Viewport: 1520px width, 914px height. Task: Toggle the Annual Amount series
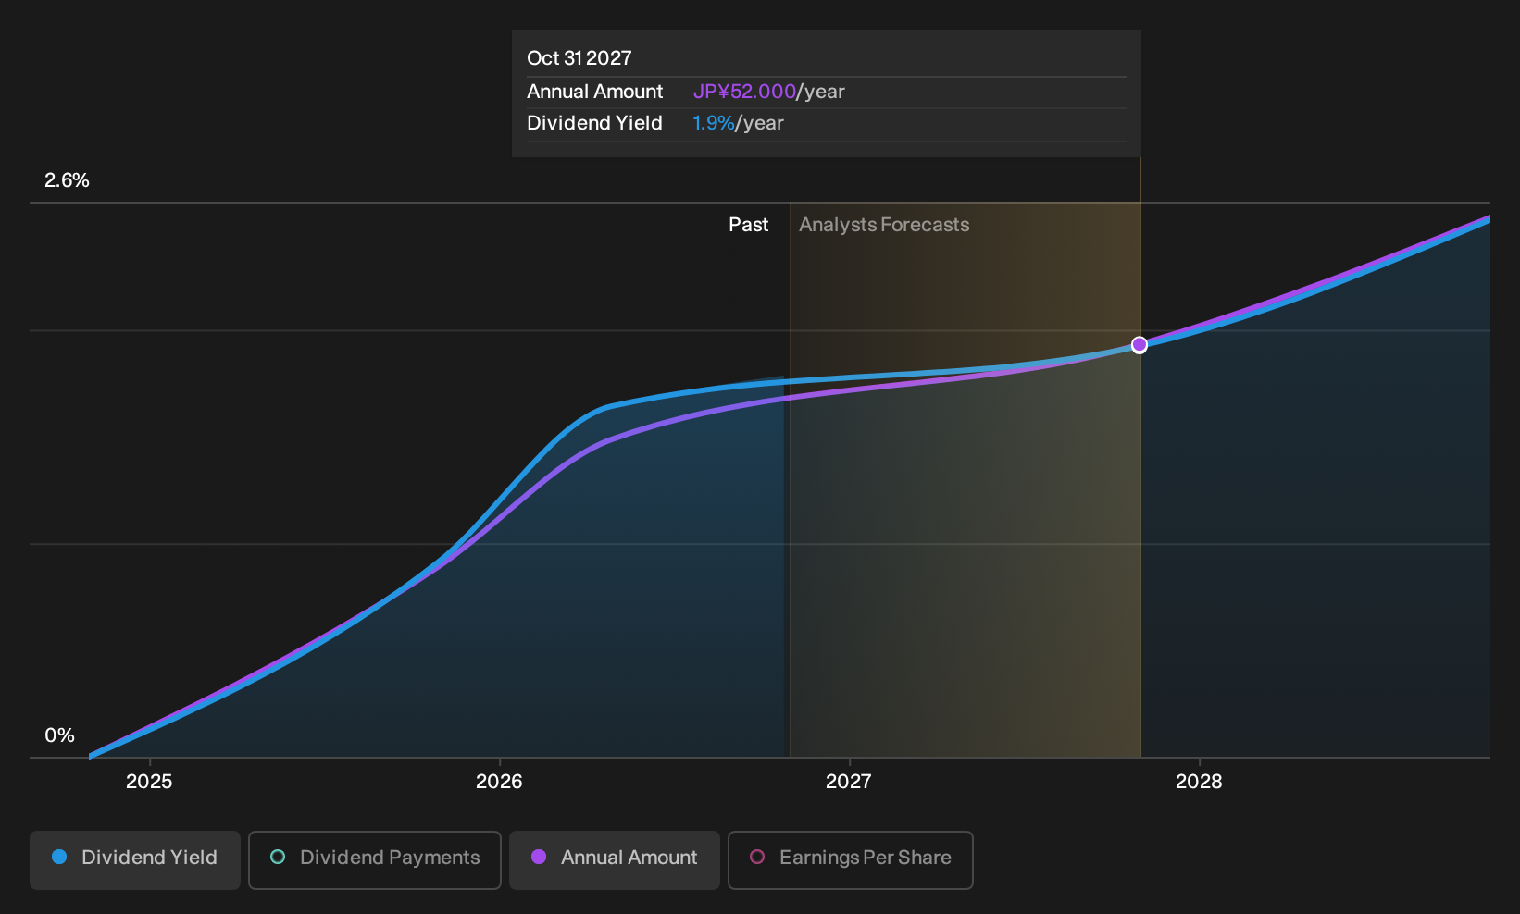tap(615, 860)
